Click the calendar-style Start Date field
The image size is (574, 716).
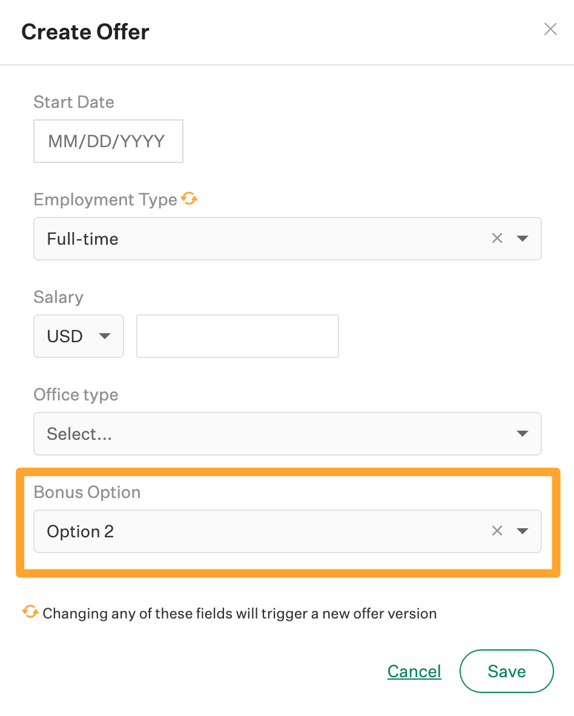pyautogui.click(x=108, y=141)
